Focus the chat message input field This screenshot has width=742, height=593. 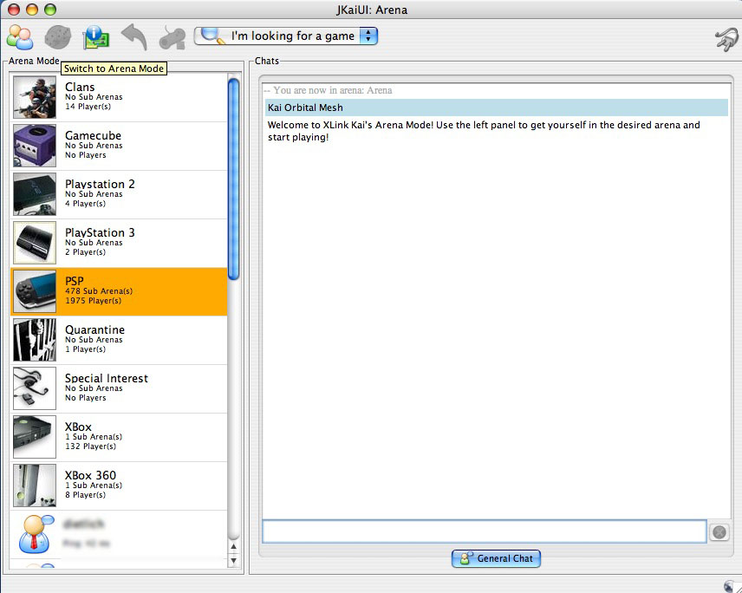click(484, 531)
